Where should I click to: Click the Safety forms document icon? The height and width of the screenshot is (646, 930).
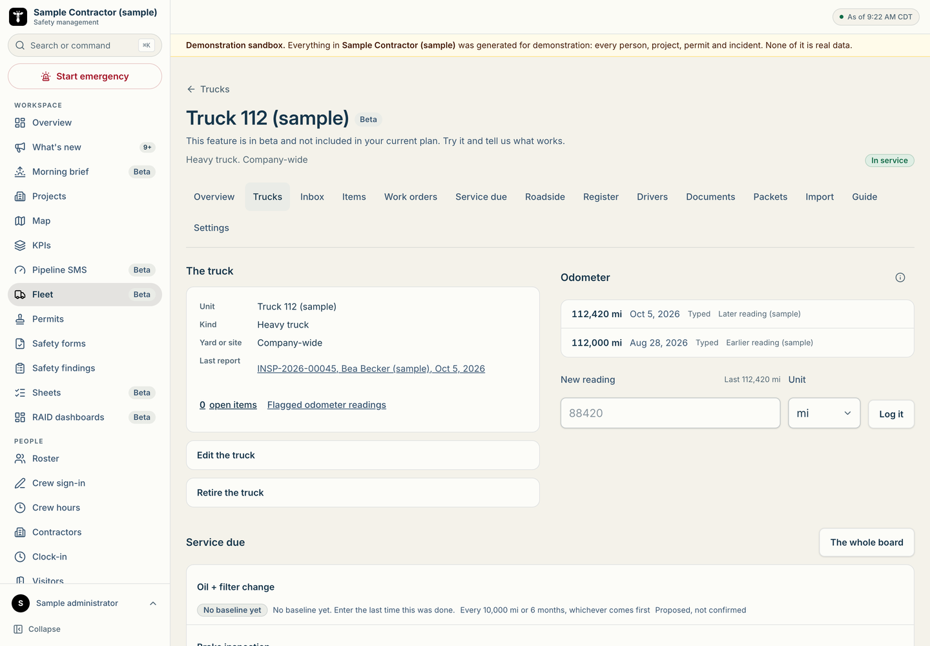pos(20,344)
